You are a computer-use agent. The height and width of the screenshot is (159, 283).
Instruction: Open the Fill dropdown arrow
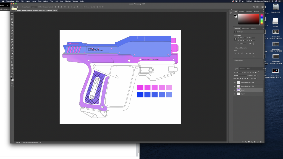pyautogui.click(x=258, y=79)
